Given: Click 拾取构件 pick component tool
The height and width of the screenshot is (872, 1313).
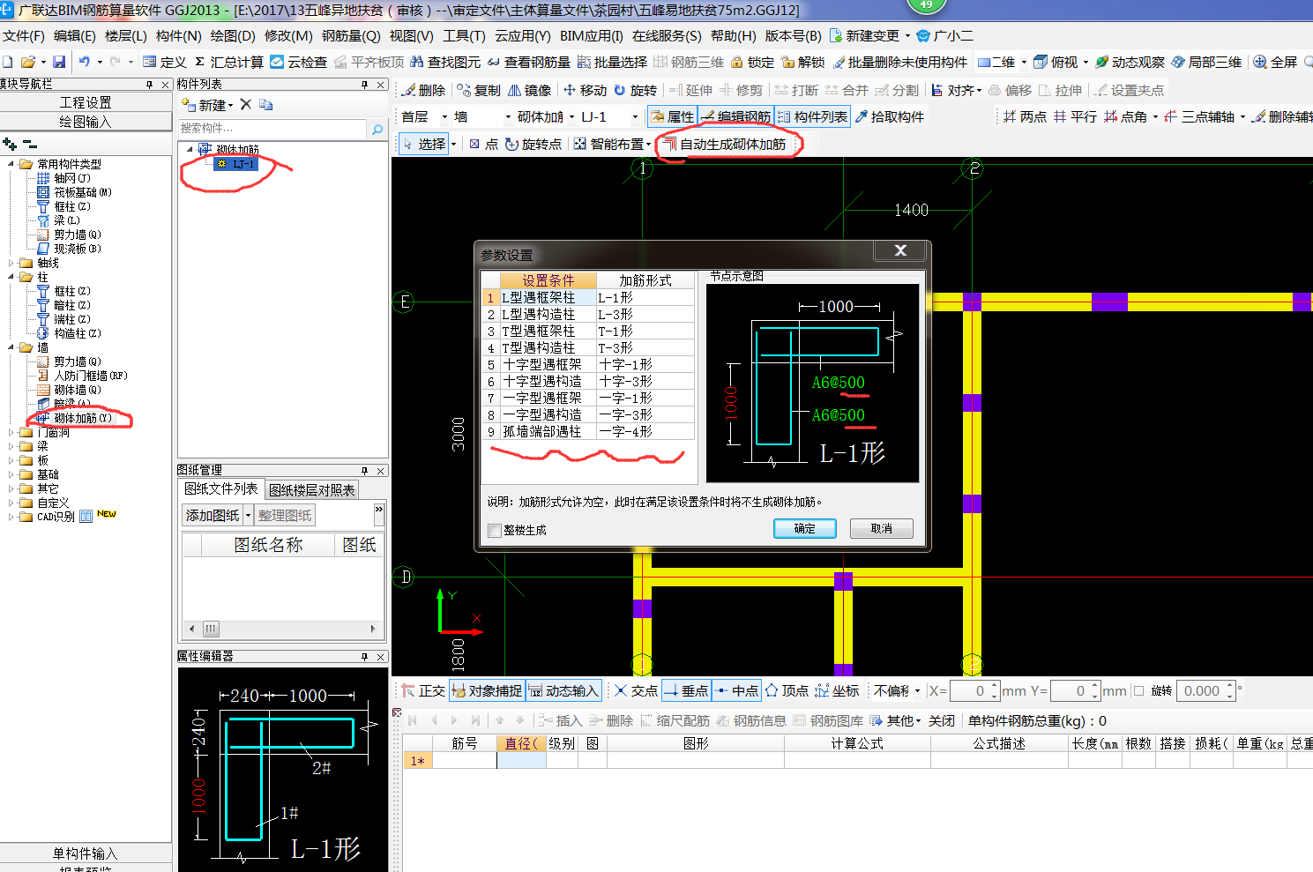Looking at the screenshot, I should coord(890,116).
